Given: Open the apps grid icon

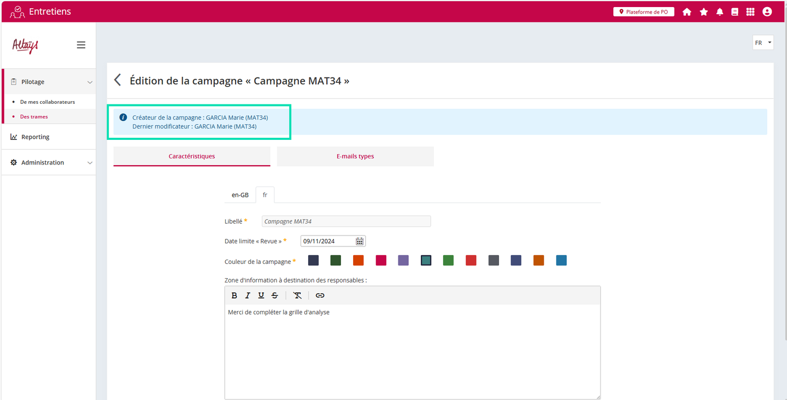Looking at the screenshot, I should click(750, 11).
